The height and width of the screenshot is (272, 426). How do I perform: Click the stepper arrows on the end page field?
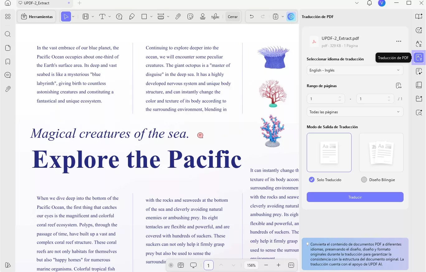(389, 99)
